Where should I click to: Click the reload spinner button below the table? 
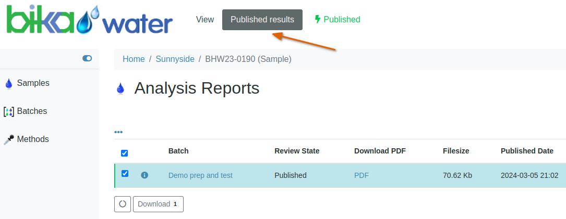123,204
